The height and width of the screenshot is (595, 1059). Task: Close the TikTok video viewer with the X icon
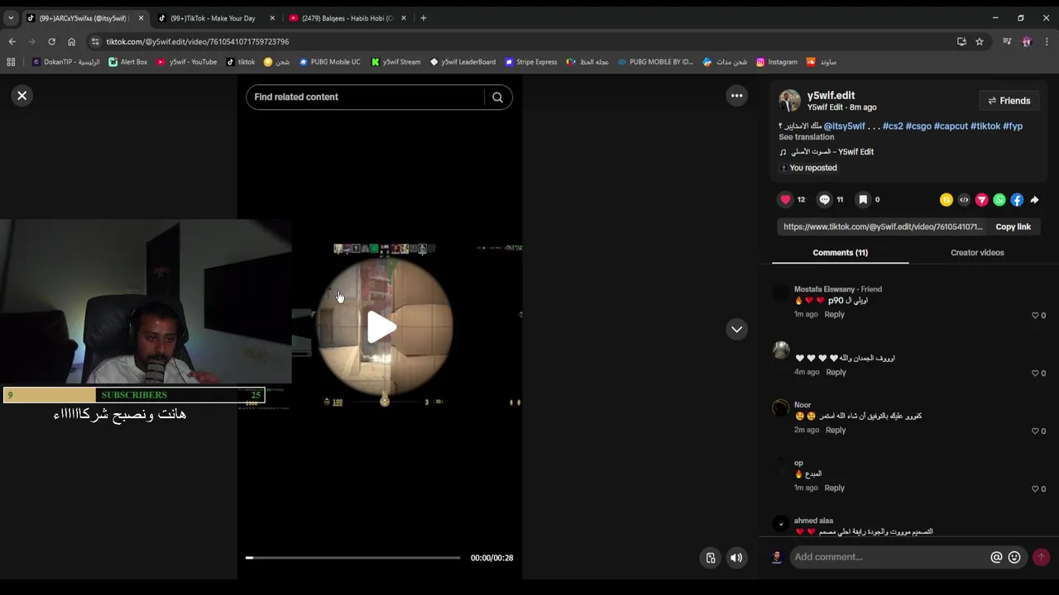22,96
